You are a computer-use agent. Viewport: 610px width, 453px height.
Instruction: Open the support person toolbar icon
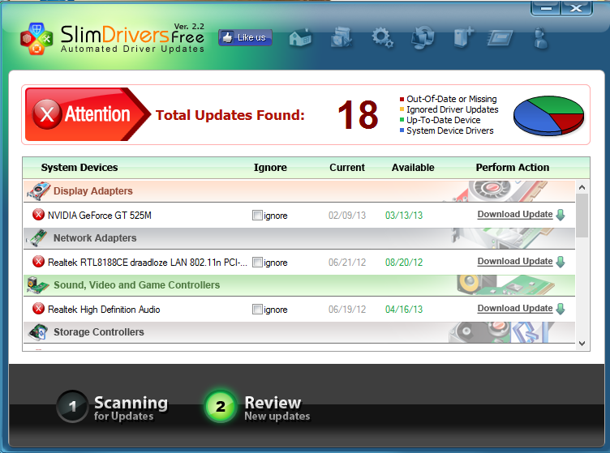[541, 38]
